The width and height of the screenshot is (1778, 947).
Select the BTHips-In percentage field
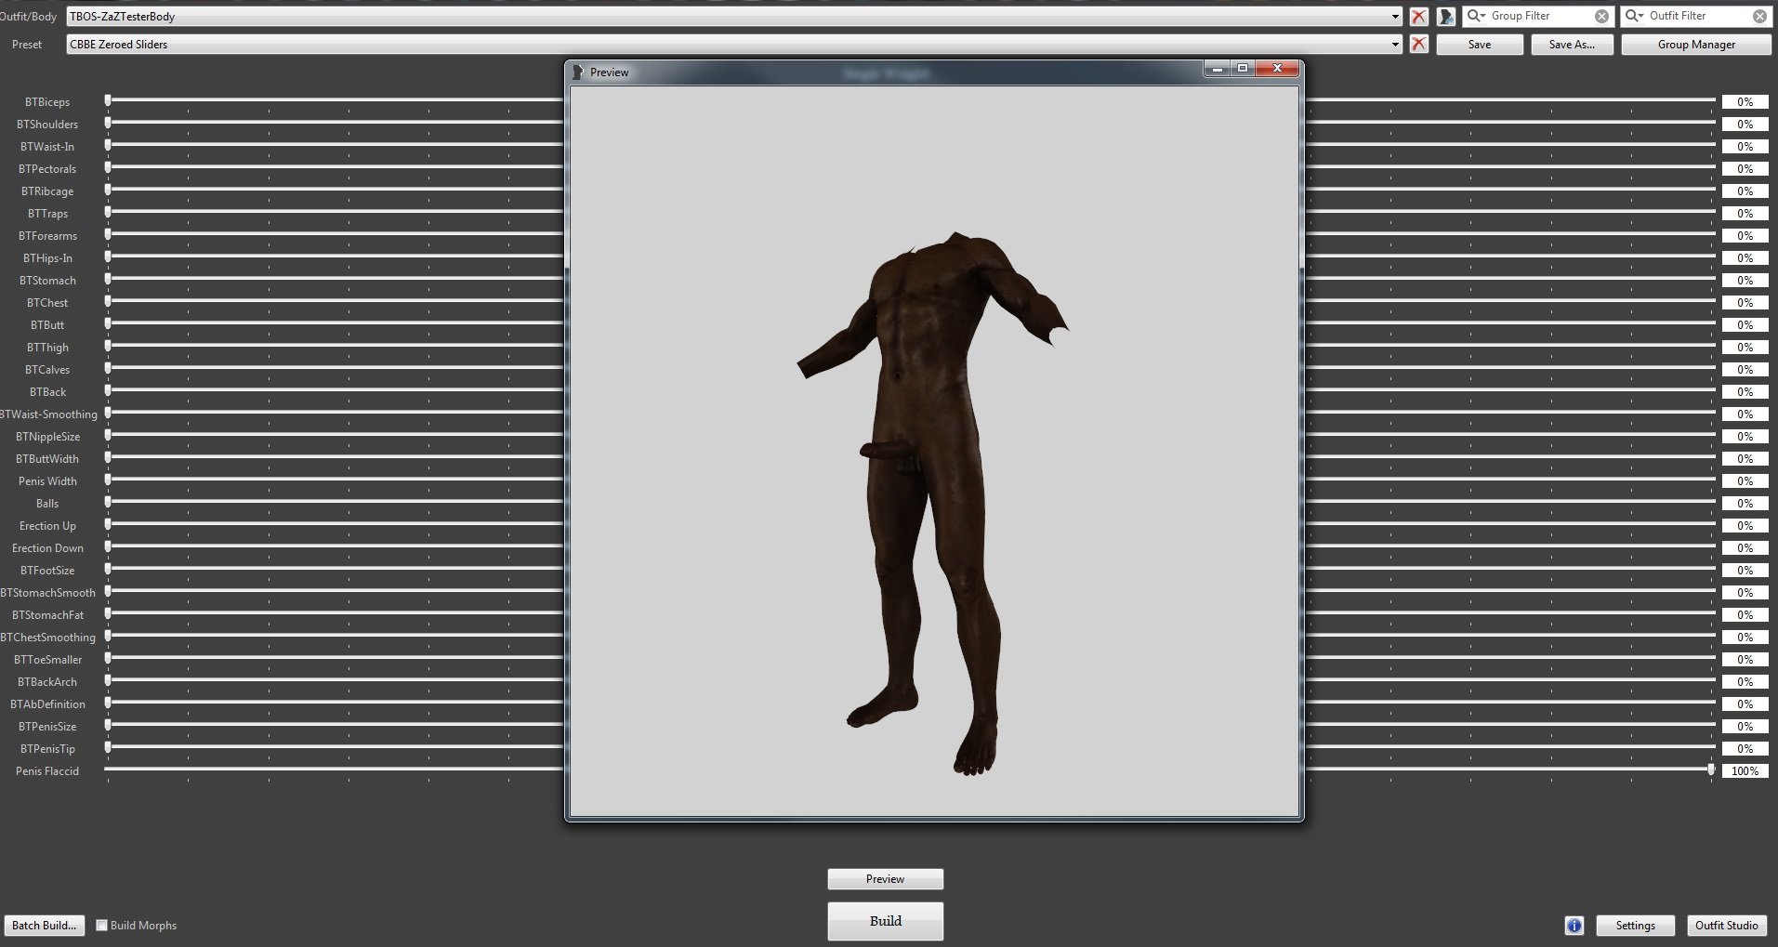[1745, 258]
